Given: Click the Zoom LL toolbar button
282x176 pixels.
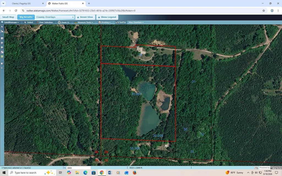Looking at the screenshot, I should pyautogui.click(x=64, y=23).
